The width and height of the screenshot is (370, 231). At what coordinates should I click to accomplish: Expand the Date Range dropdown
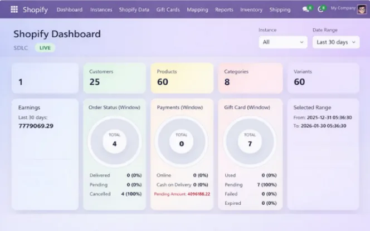pos(336,42)
